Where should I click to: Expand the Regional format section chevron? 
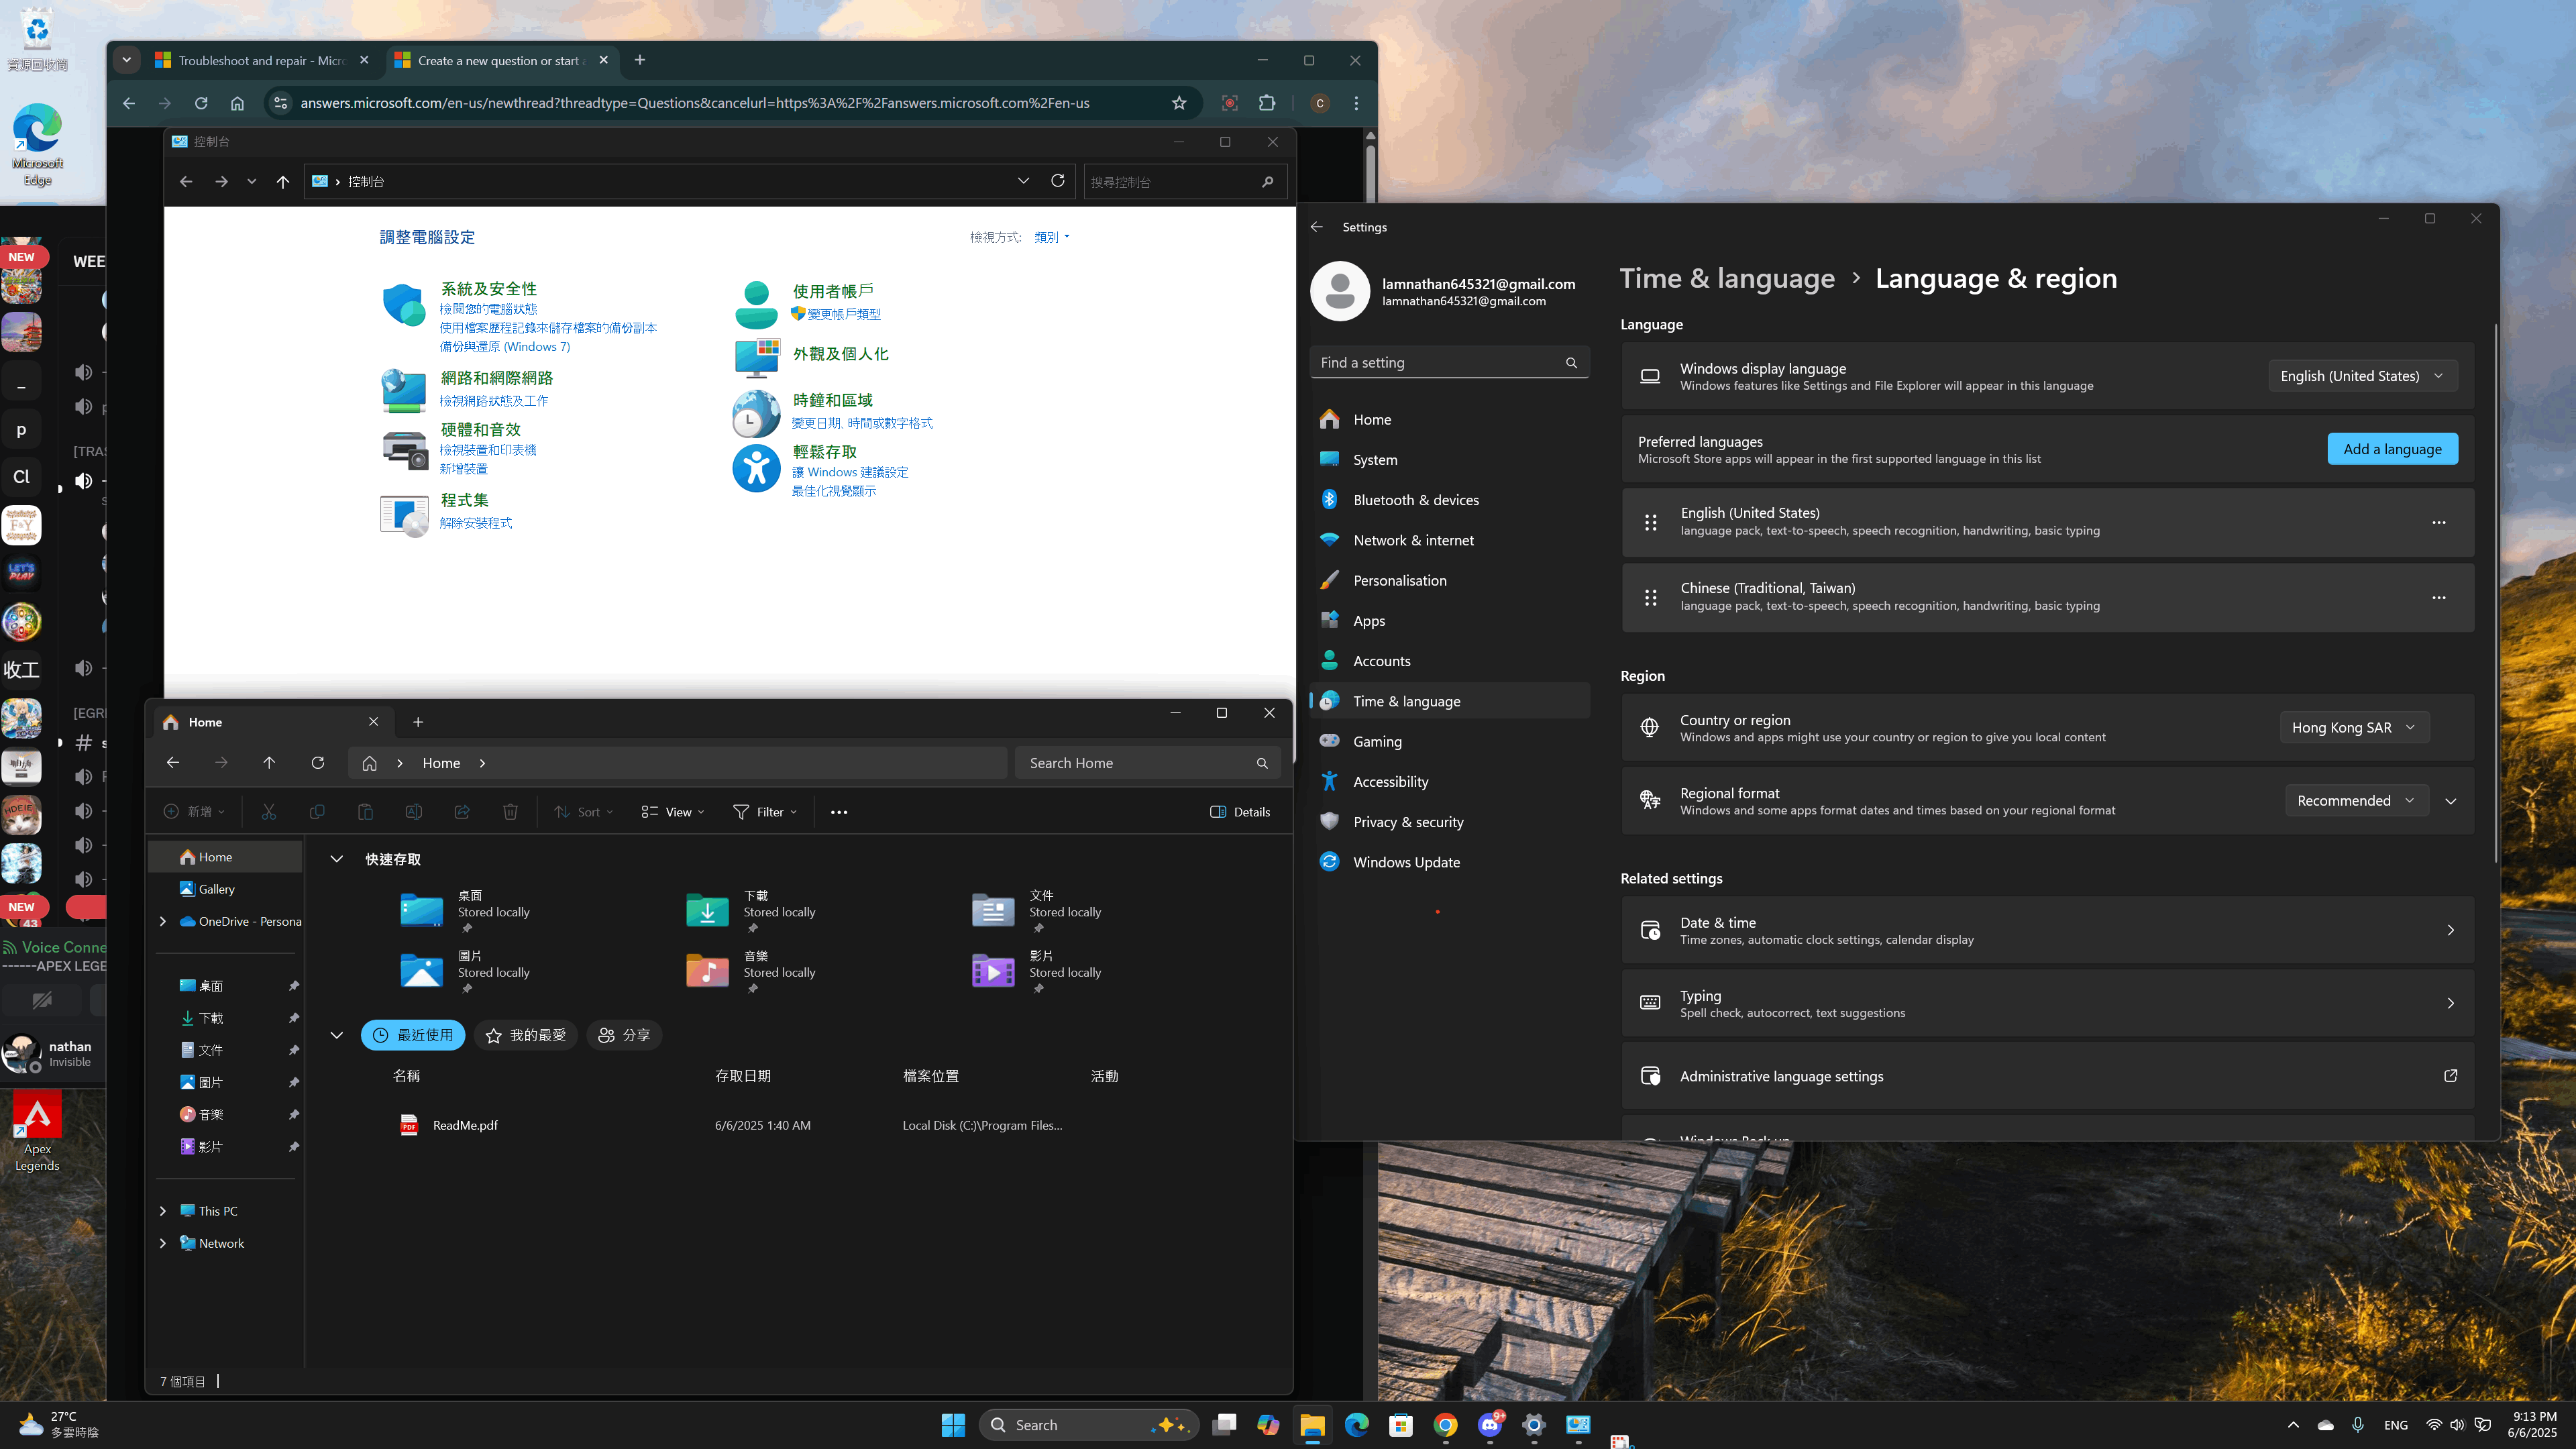tap(2451, 801)
